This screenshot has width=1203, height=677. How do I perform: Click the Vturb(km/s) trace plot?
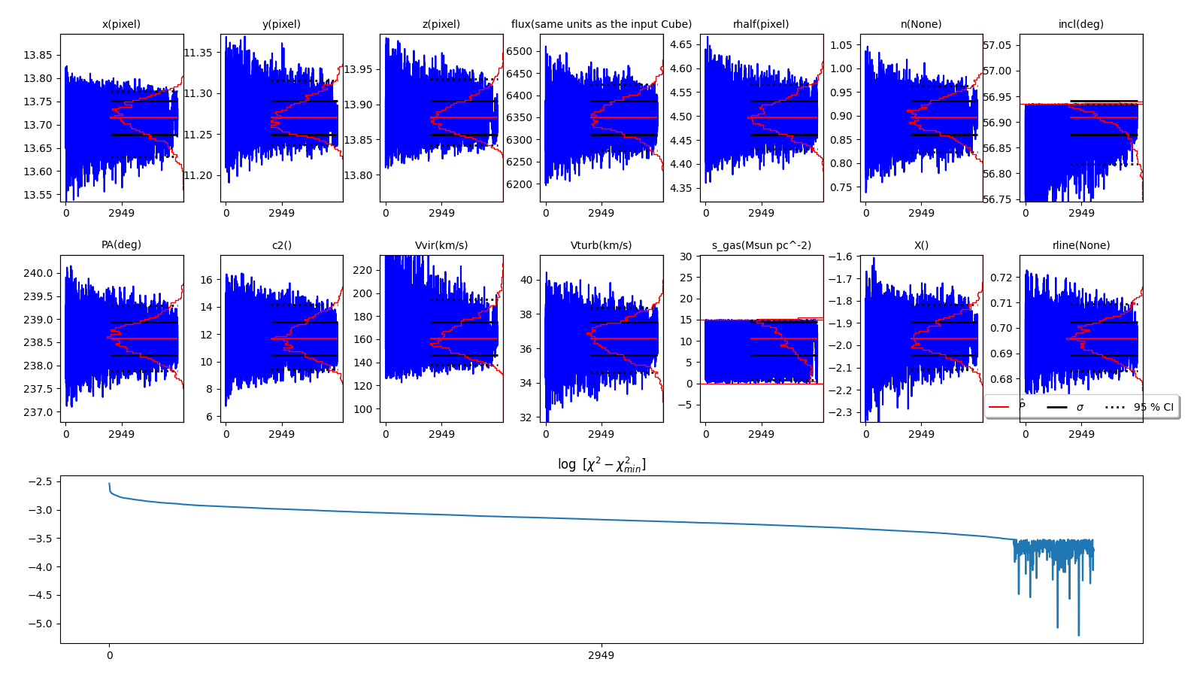pos(601,338)
